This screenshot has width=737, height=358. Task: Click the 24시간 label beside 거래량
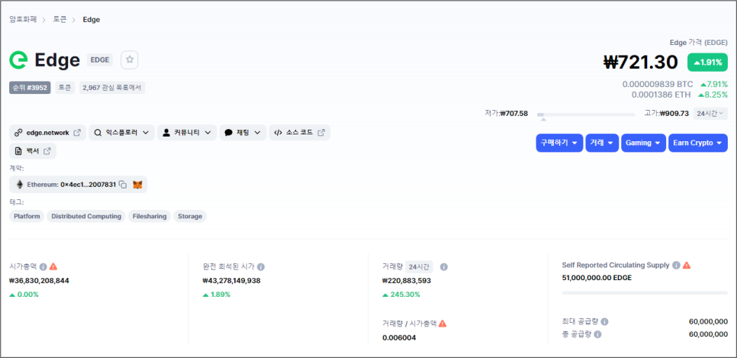(x=420, y=266)
